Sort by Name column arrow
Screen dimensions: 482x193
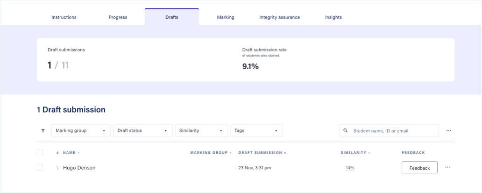(x=78, y=153)
